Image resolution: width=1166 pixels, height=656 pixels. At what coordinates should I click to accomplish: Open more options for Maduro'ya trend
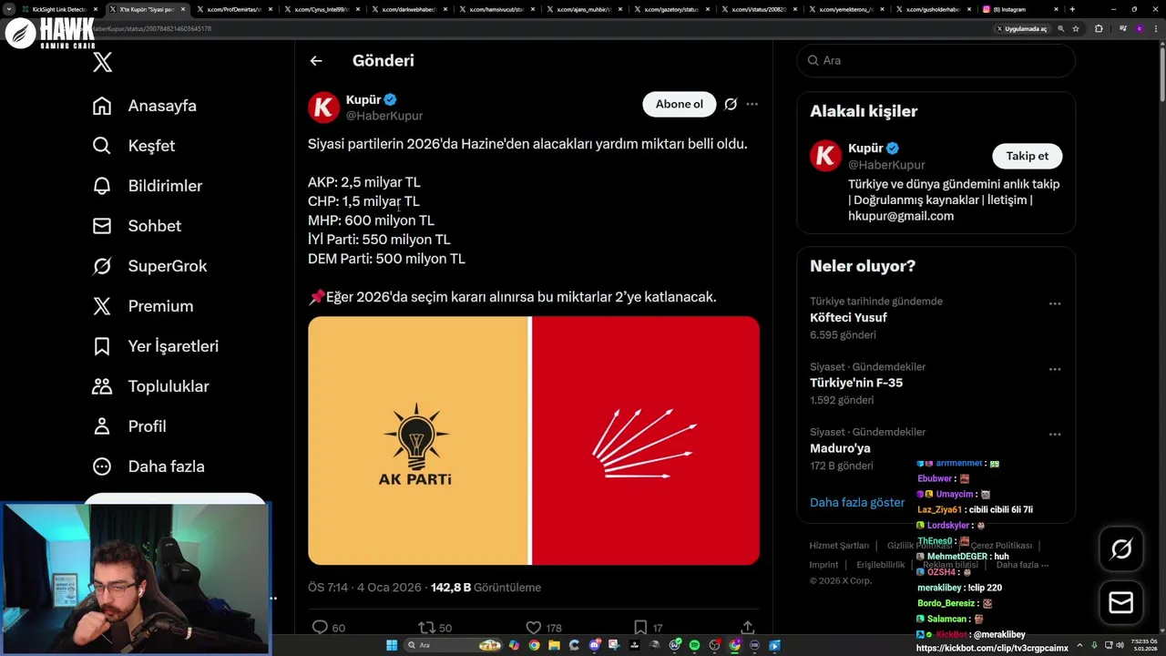click(x=1055, y=435)
